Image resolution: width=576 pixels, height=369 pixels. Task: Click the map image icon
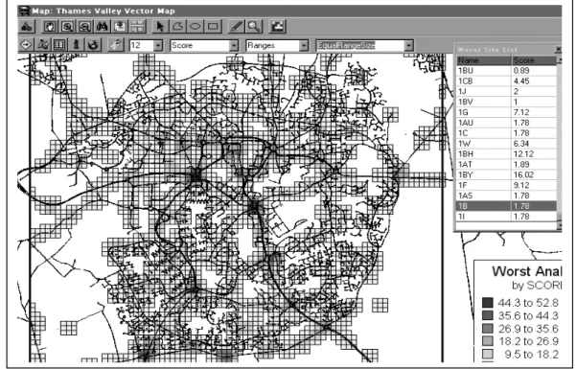pyautogui.click(x=277, y=27)
